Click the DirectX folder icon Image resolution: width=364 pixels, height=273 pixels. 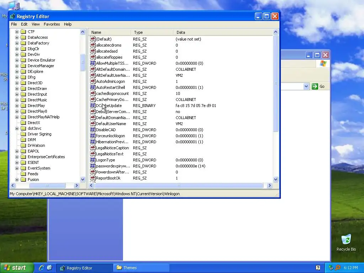click(23, 123)
